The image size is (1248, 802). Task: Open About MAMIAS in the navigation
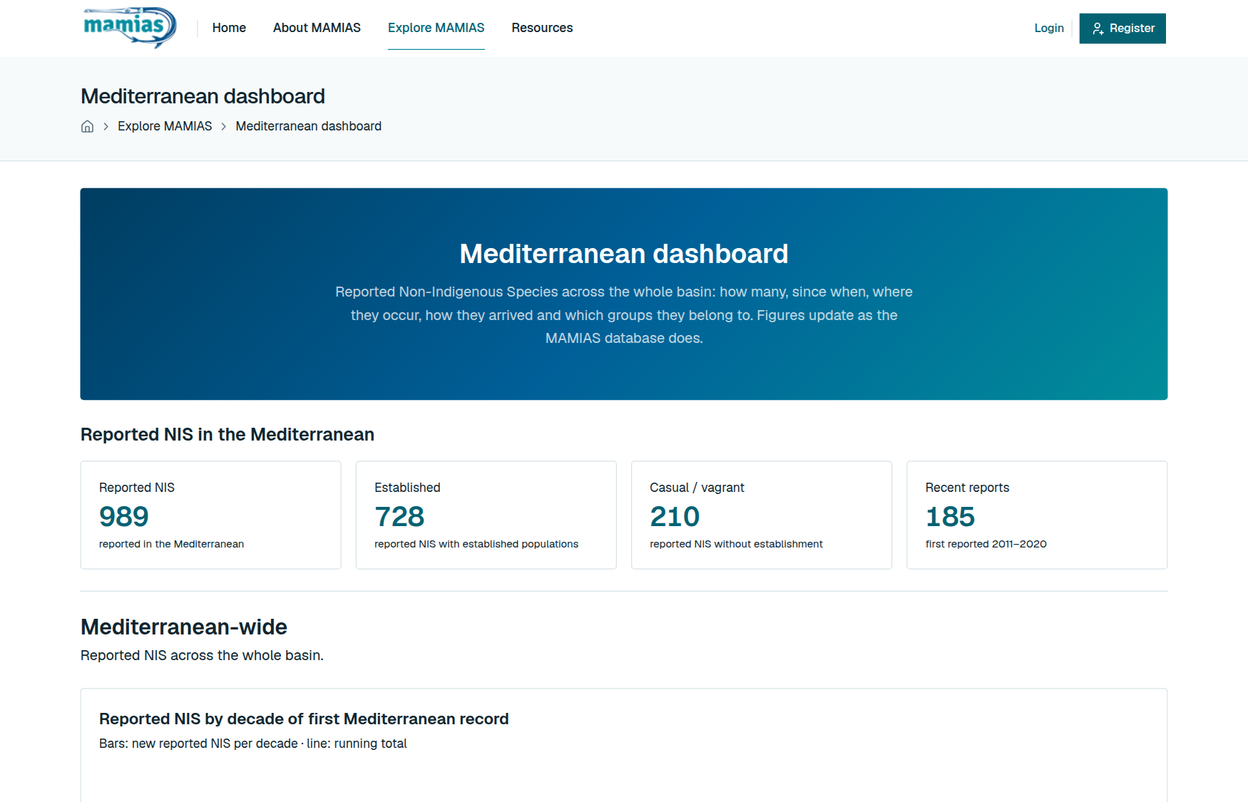(317, 28)
